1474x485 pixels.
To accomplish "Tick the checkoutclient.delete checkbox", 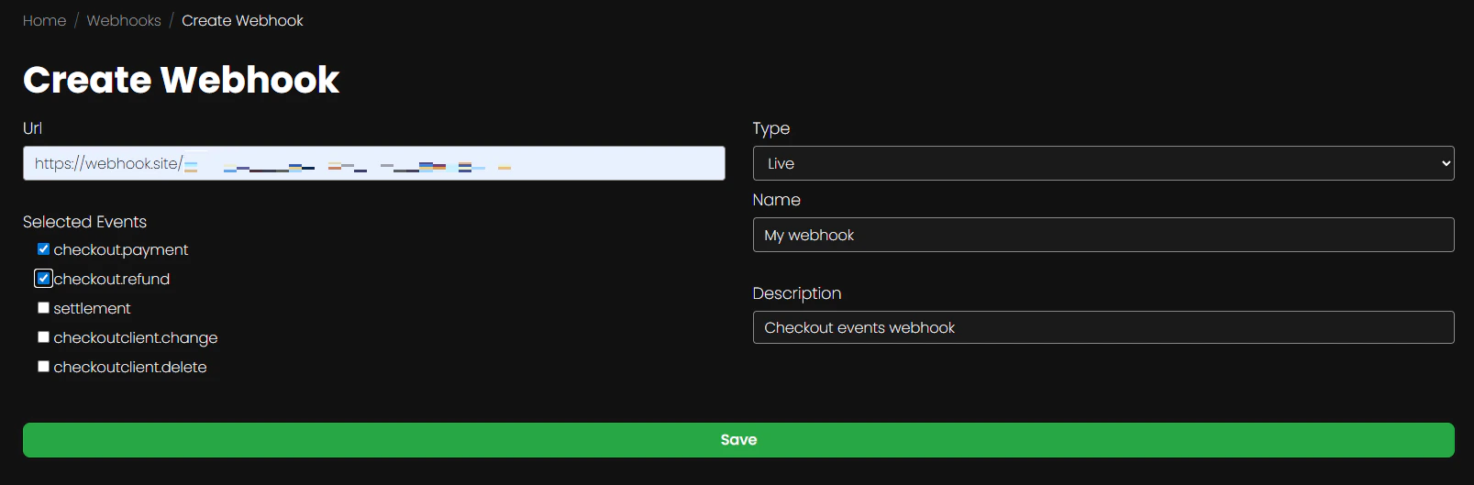I will point(43,367).
